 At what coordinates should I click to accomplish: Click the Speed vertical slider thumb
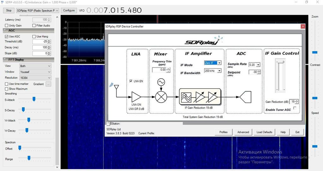[315, 146]
